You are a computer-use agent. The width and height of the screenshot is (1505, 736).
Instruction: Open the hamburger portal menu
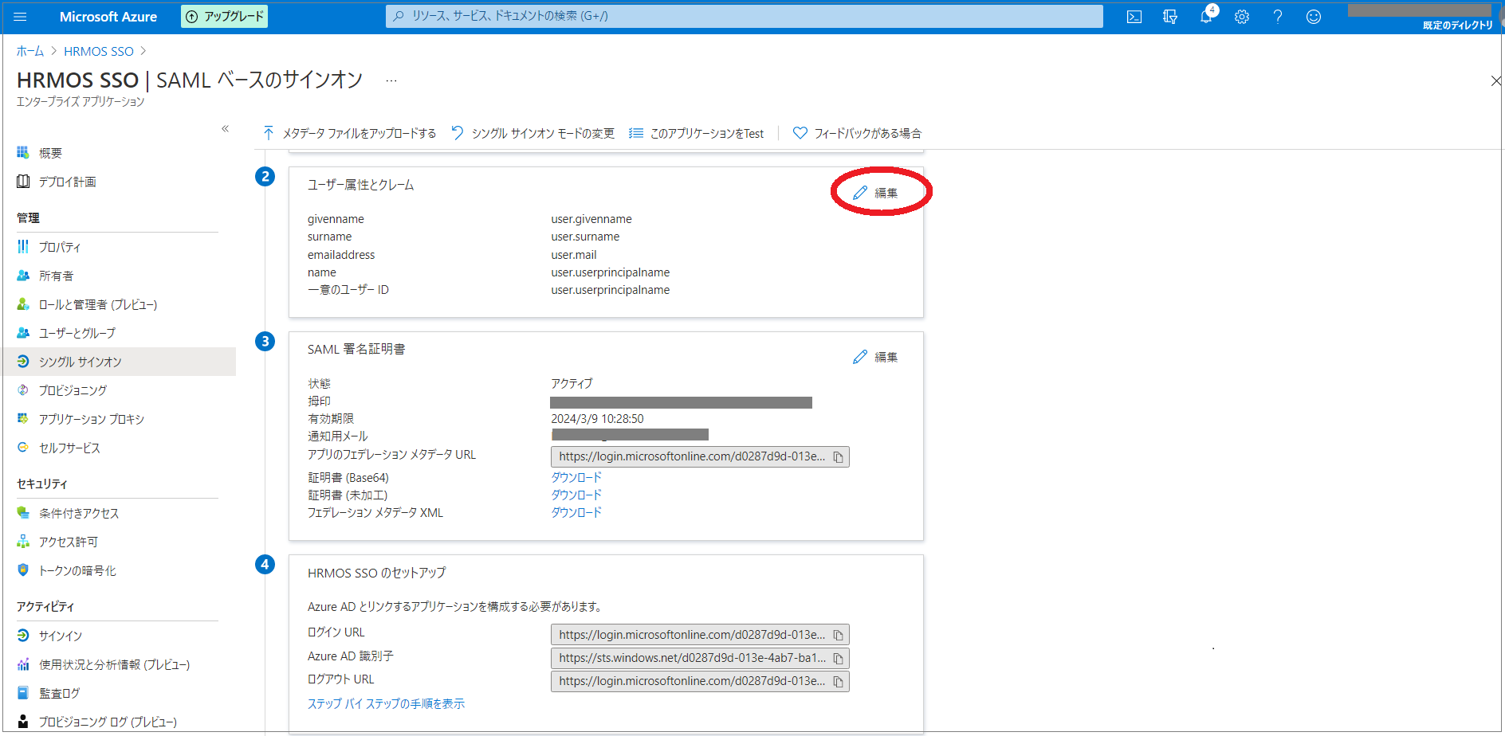click(21, 17)
